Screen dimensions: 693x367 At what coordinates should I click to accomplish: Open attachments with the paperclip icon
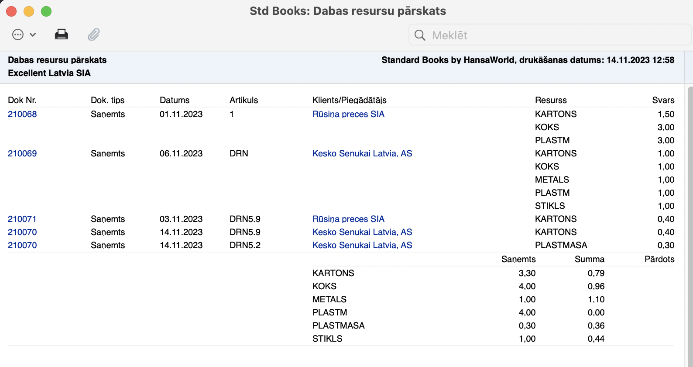pyautogui.click(x=94, y=35)
